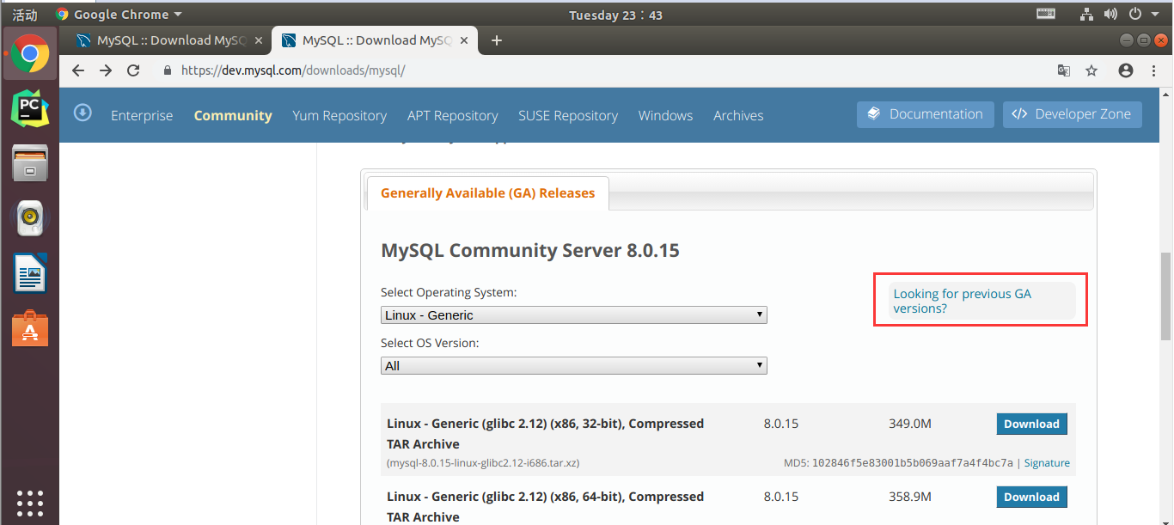The image size is (1174, 525).
Task: Click the "MySQL Community Server 8.0.15" heading
Action: point(530,251)
